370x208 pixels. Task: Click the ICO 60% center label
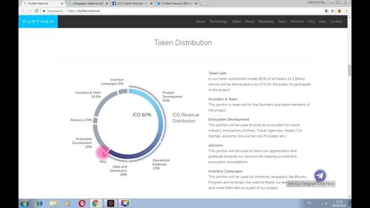(142, 115)
